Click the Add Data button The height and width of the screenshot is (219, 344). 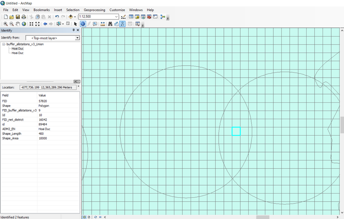click(x=71, y=17)
